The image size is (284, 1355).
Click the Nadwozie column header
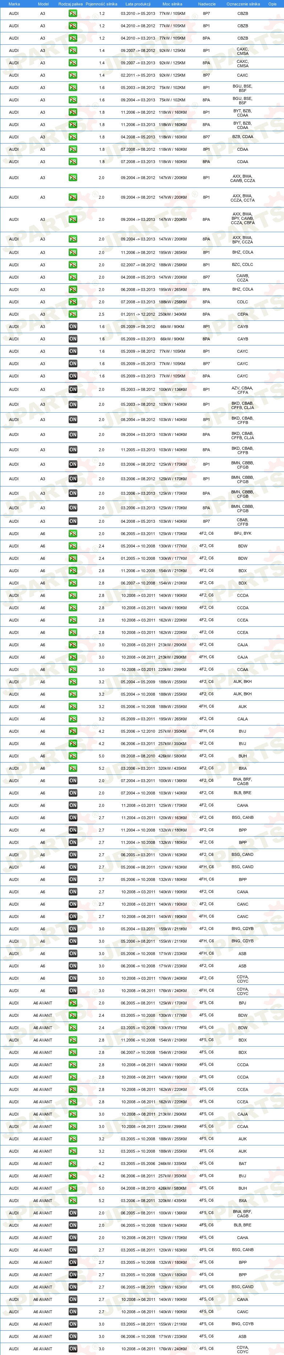click(207, 4)
